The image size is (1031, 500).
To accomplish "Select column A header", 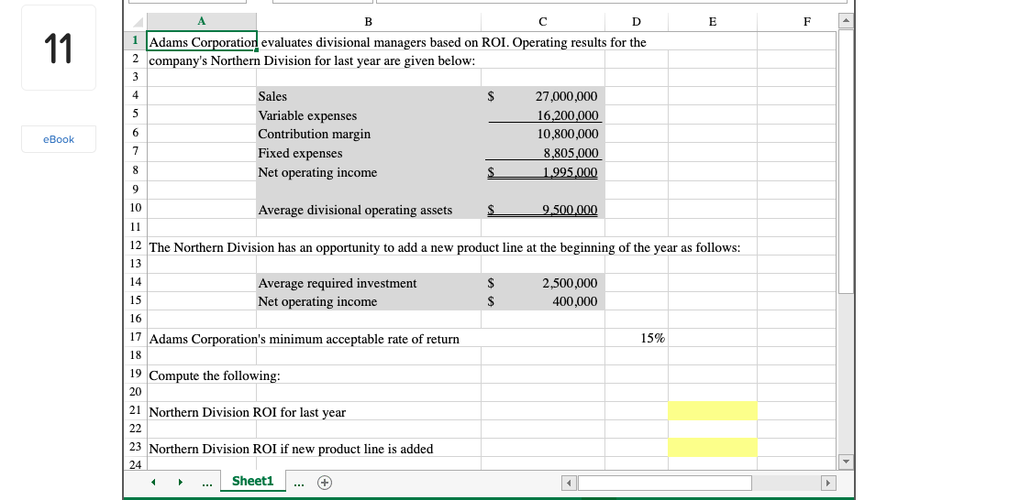I will point(201,22).
